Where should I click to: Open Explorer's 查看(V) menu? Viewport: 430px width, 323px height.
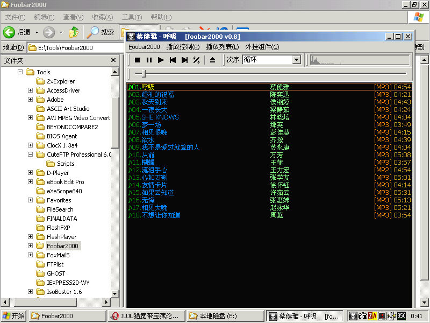[73, 17]
